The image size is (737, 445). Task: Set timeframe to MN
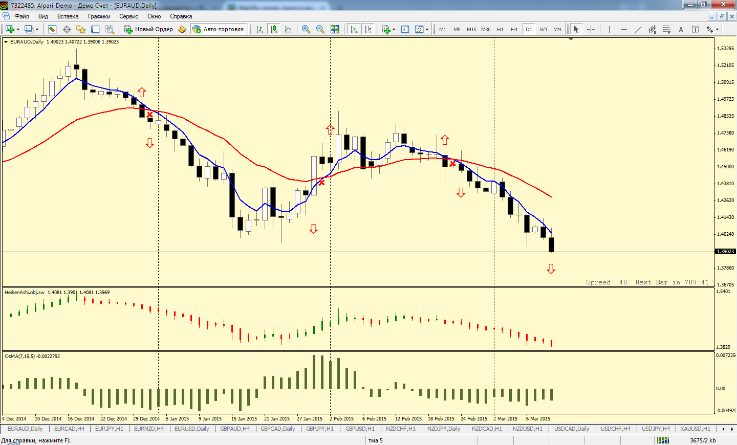[x=557, y=29]
